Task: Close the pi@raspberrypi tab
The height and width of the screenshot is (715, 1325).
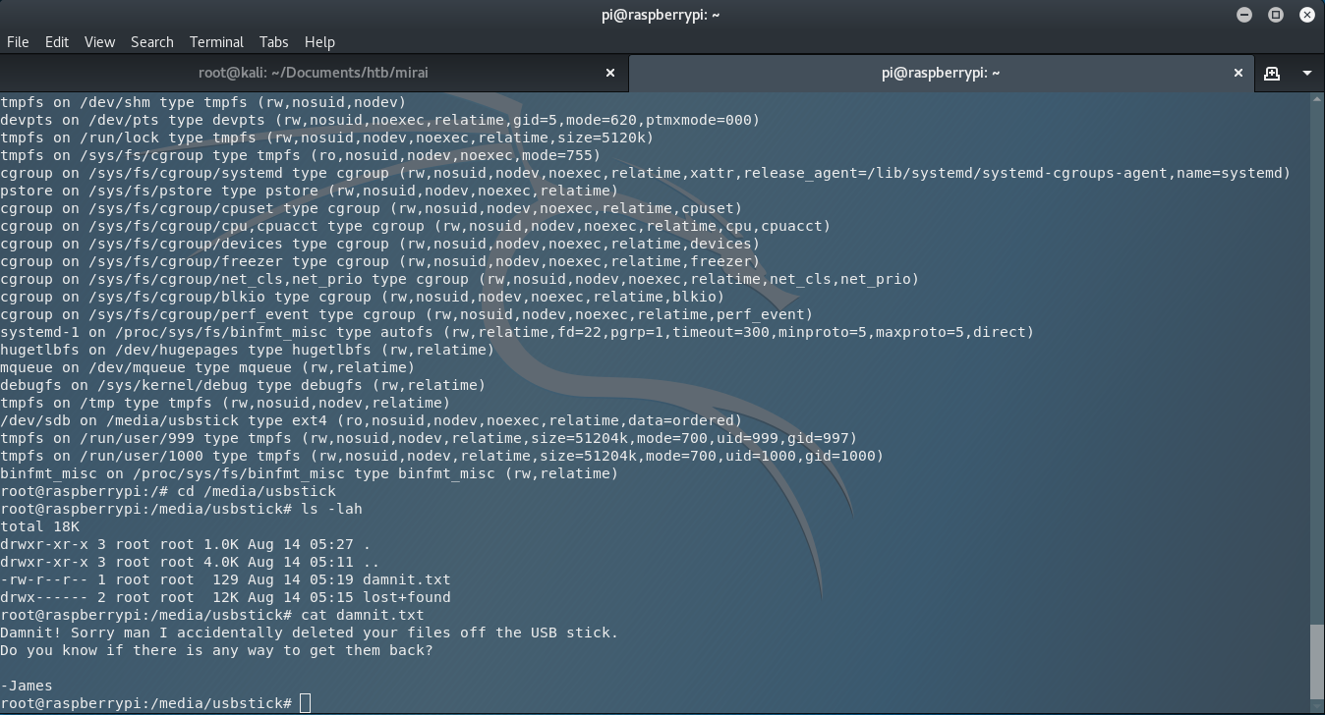Action: [1239, 73]
